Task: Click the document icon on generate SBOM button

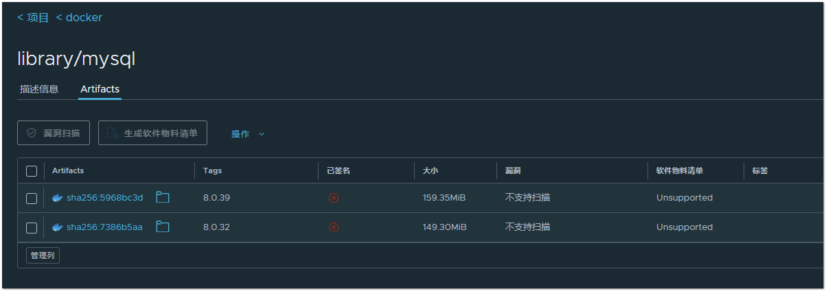Action: click(113, 134)
